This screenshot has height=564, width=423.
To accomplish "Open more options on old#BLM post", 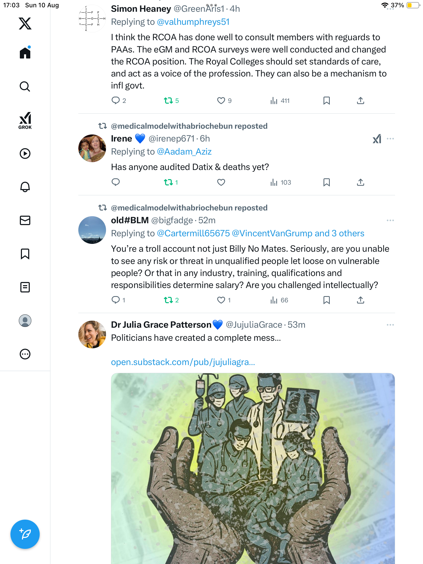I will click(x=390, y=220).
